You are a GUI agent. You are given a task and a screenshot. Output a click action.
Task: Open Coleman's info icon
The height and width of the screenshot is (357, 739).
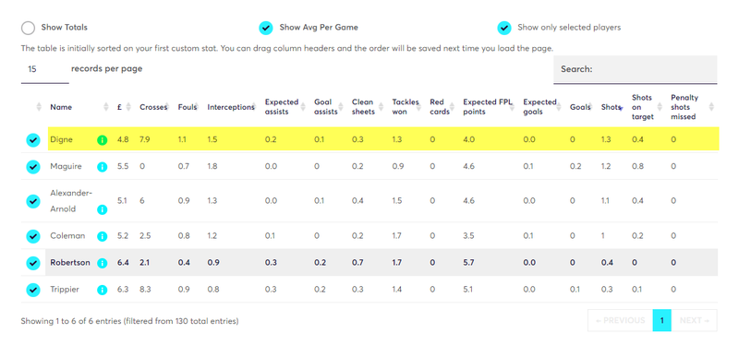(x=103, y=236)
